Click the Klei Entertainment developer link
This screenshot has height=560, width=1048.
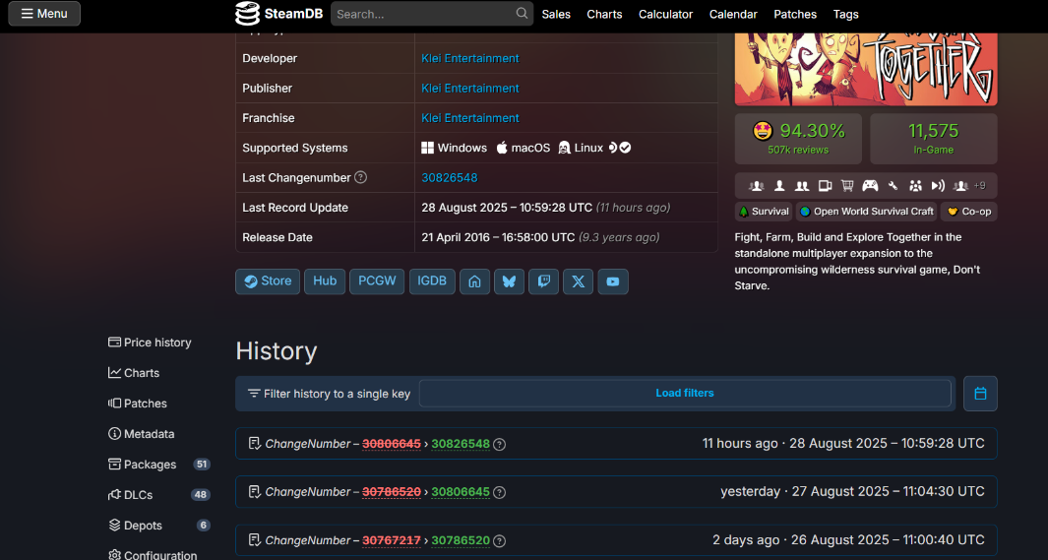[x=470, y=58]
